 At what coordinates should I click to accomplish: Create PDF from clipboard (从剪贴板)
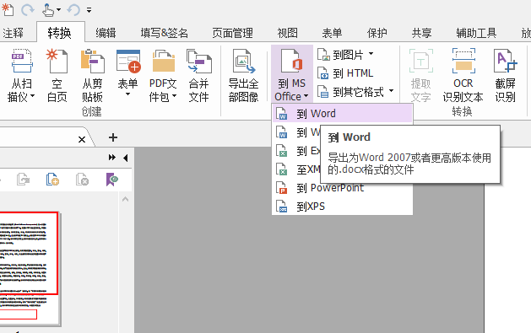pos(93,76)
